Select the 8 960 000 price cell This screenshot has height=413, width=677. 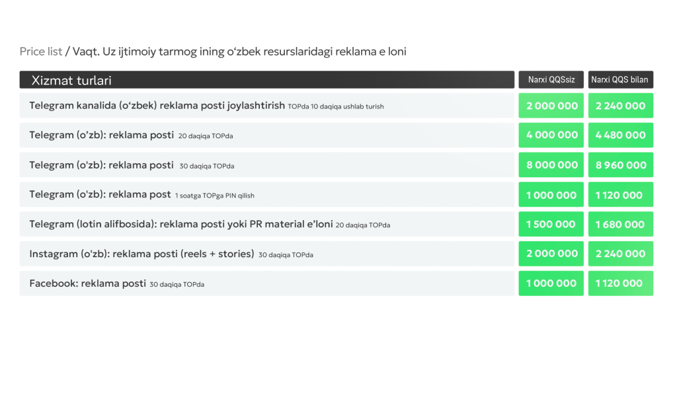click(620, 165)
